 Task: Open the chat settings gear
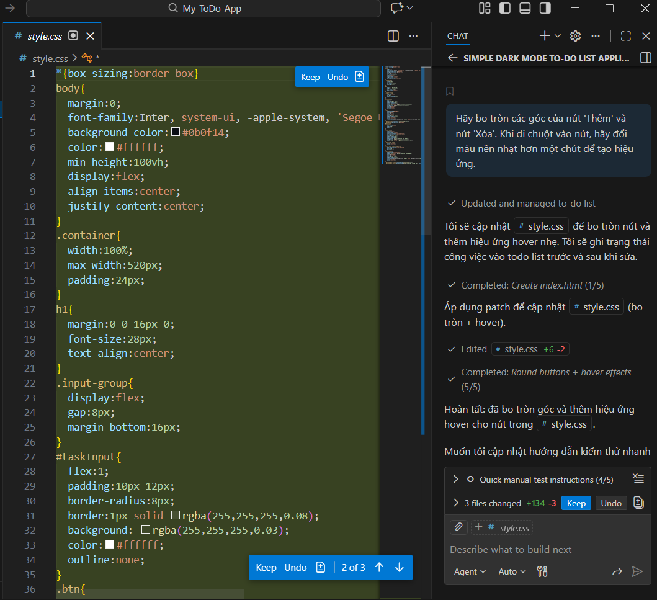pyautogui.click(x=574, y=35)
